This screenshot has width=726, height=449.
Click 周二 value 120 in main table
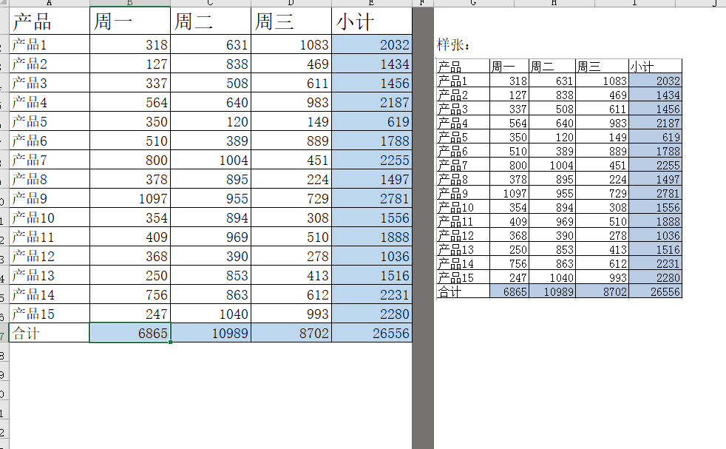click(211, 121)
